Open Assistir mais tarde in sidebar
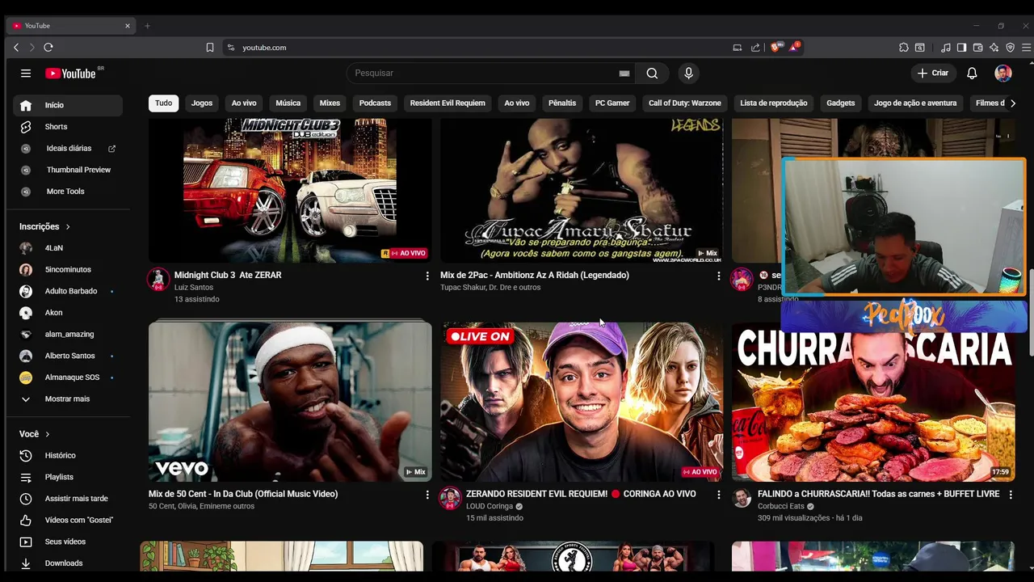The width and height of the screenshot is (1034, 582). pos(68,499)
